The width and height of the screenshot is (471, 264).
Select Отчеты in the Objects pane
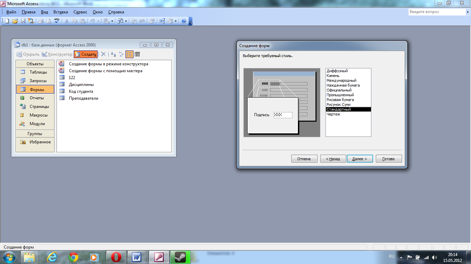pyautogui.click(x=35, y=98)
